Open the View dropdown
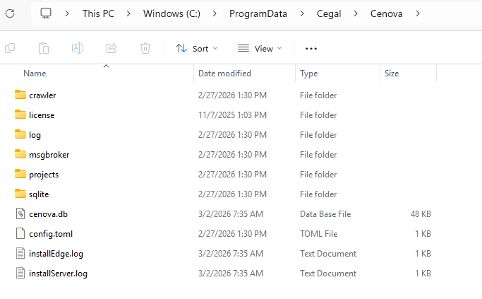 260,49
